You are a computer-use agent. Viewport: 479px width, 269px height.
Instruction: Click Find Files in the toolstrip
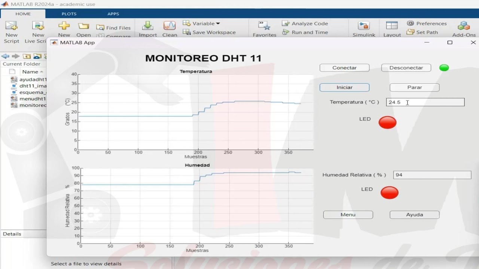pos(114,28)
